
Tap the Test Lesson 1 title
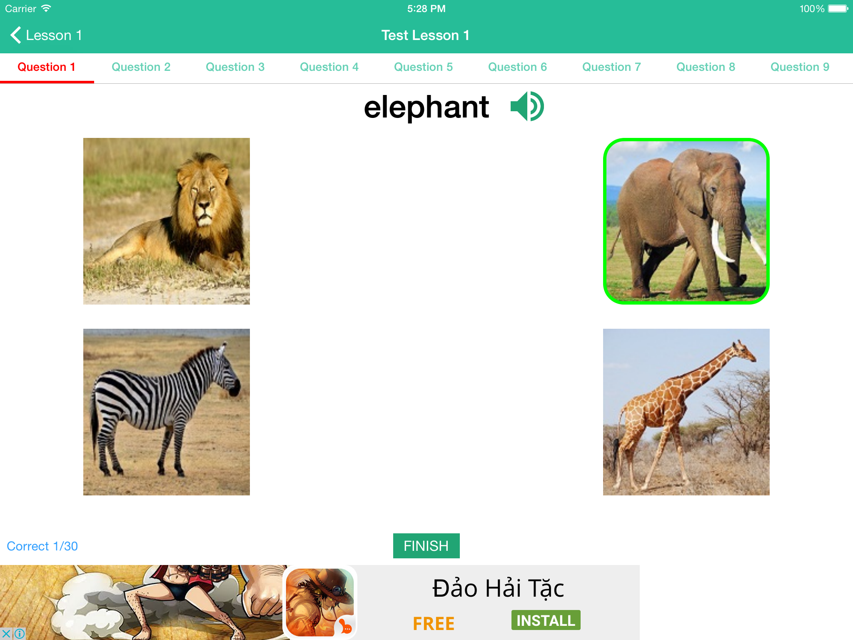pyautogui.click(x=426, y=35)
